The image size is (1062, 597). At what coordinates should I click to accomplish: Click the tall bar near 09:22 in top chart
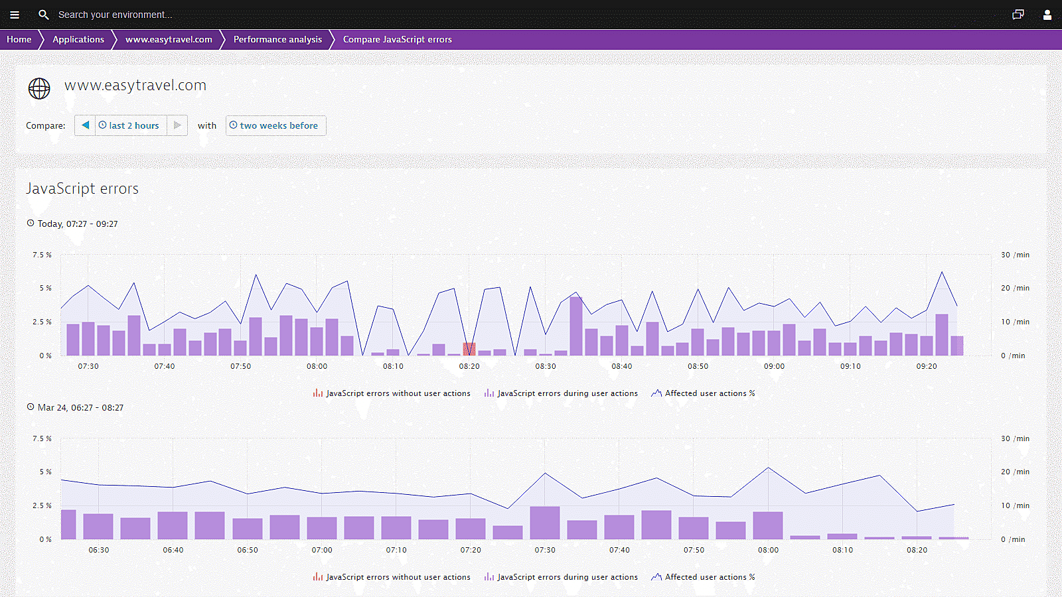coord(942,335)
